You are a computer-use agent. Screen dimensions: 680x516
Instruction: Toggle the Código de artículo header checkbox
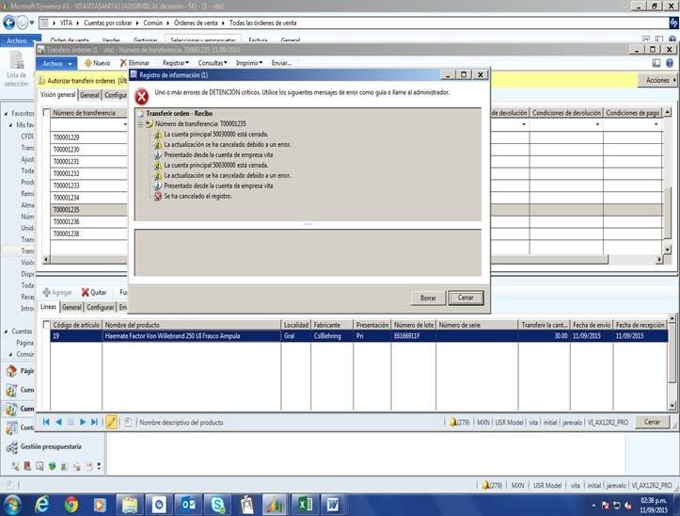tap(46, 325)
